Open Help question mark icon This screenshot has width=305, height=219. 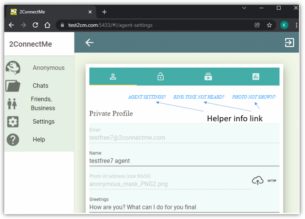[13, 139]
